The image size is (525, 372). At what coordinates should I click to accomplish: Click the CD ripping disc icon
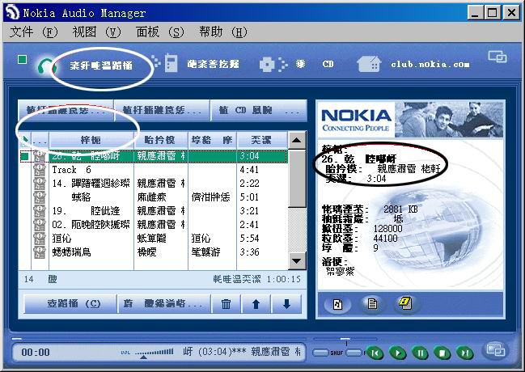273,64
